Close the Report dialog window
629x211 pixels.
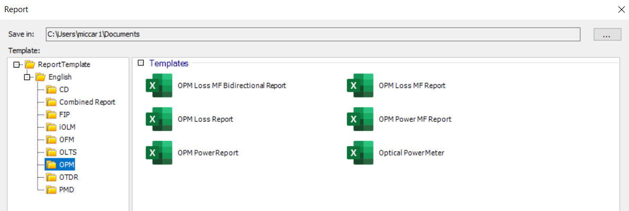click(x=621, y=9)
